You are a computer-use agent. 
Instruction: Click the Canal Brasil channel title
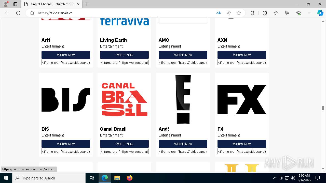113,129
